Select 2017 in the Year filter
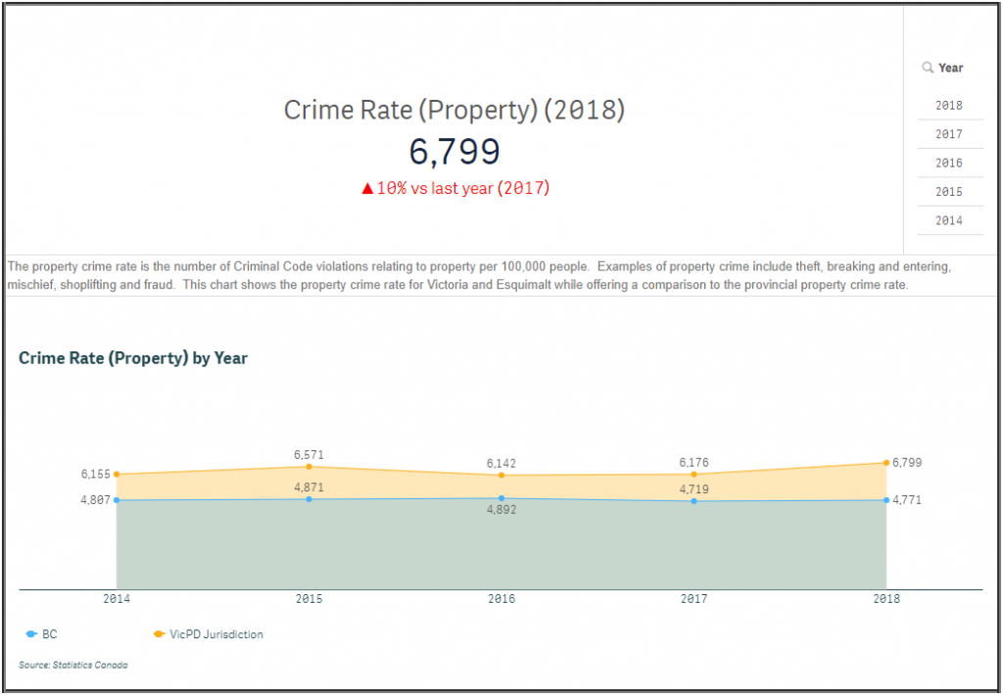 click(x=948, y=134)
